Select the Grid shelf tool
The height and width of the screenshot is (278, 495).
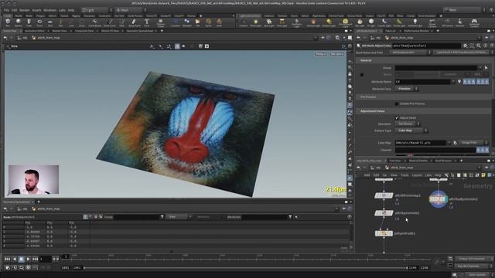pos(49,22)
